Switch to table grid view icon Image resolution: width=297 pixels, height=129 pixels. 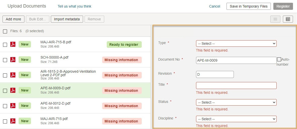point(288,19)
